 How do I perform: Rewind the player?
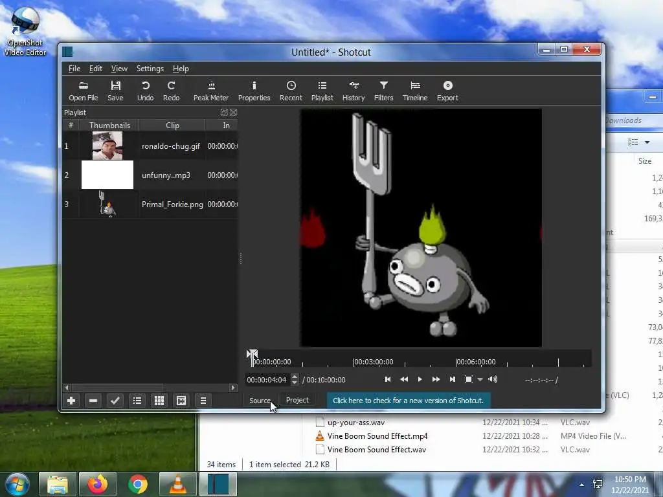tap(404, 379)
